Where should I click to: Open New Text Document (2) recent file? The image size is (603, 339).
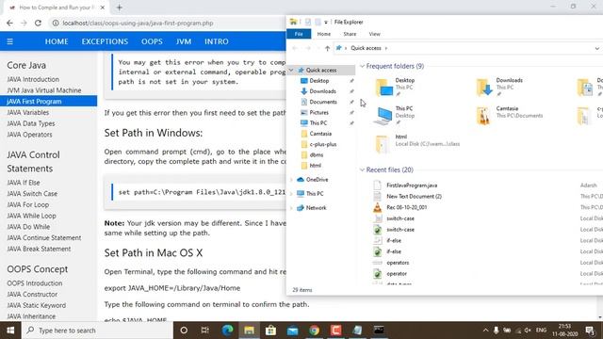(414, 197)
